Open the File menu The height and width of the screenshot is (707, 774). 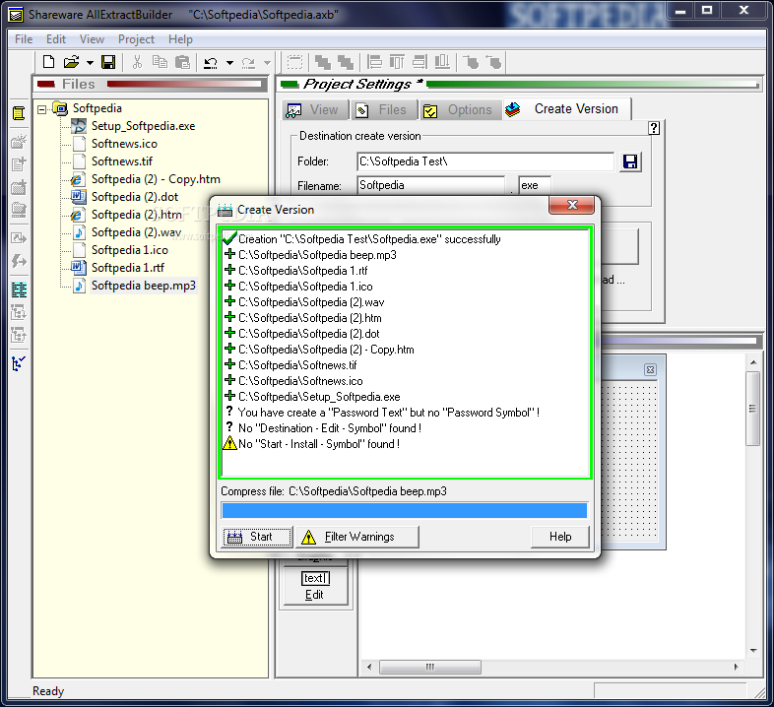[x=24, y=39]
